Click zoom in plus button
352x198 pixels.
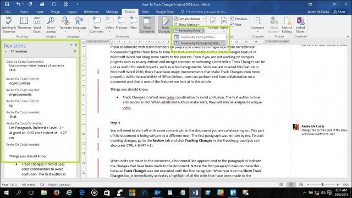(337, 184)
